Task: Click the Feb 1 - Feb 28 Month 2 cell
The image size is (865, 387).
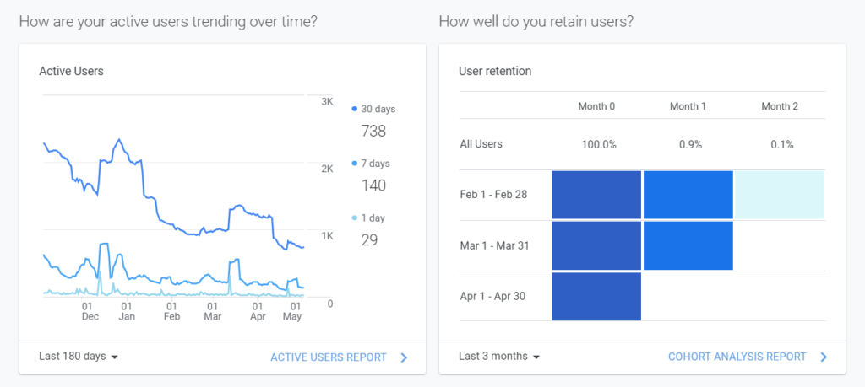Action: [779, 195]
